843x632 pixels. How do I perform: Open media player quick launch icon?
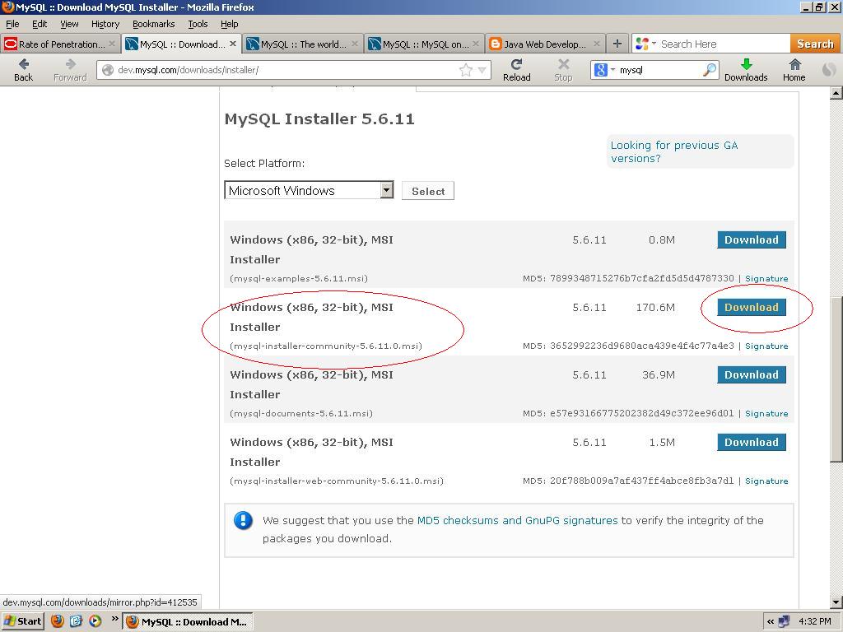[x=95, y=621]
